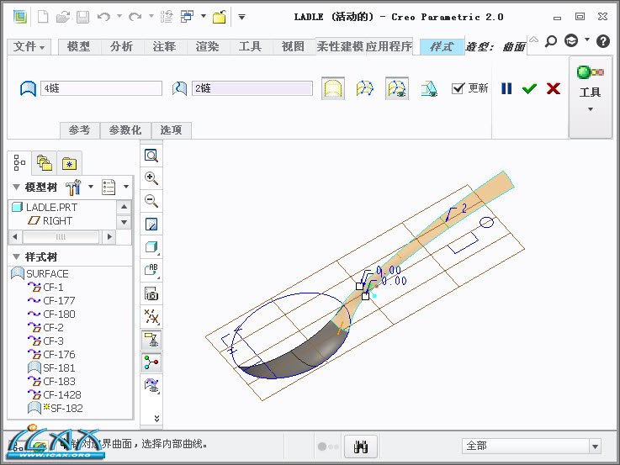Viewport: 620px width, 465px height.
Task: Open the 文件 menu dropdown
Action: [x=30, y=47]
